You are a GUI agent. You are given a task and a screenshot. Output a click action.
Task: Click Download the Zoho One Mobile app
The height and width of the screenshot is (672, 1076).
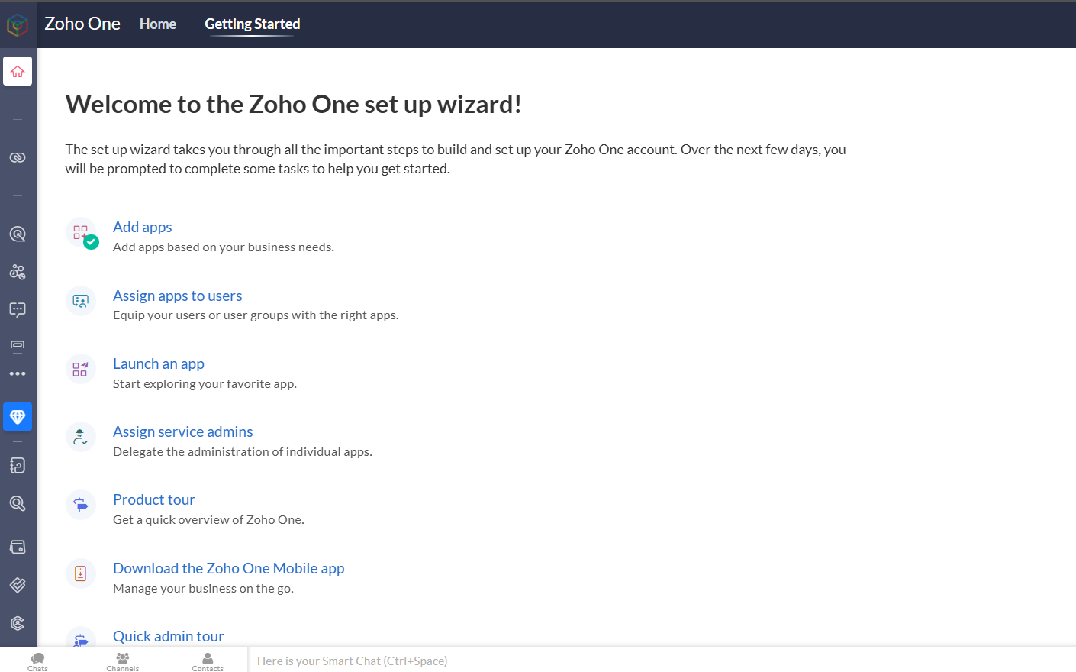coord(228,568)
